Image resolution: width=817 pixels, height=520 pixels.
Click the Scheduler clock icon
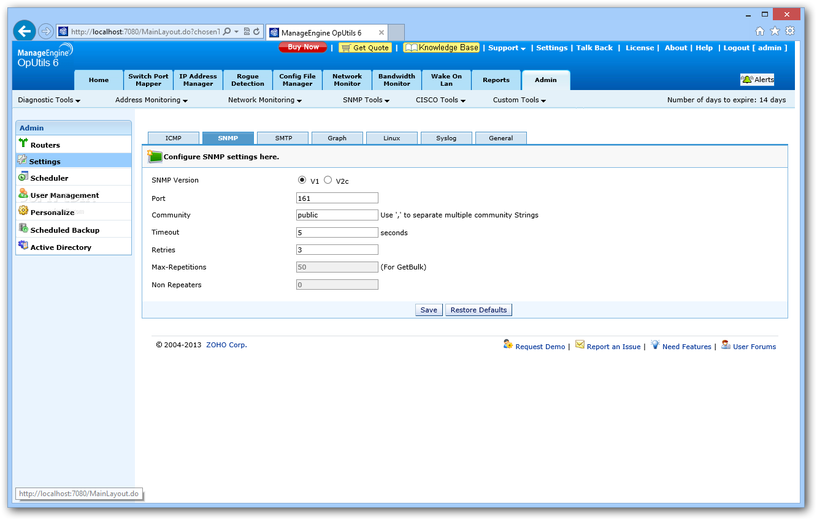tap(23, 176)
